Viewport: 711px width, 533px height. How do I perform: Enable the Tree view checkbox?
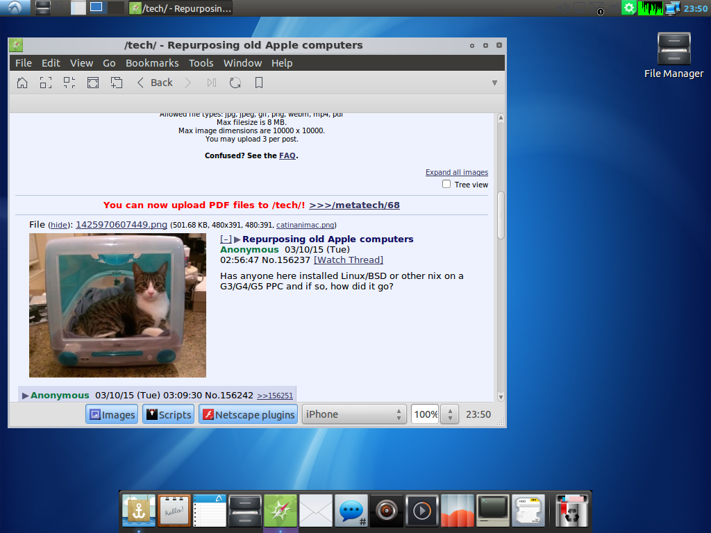pyautogui.click(x=447, y=185)
